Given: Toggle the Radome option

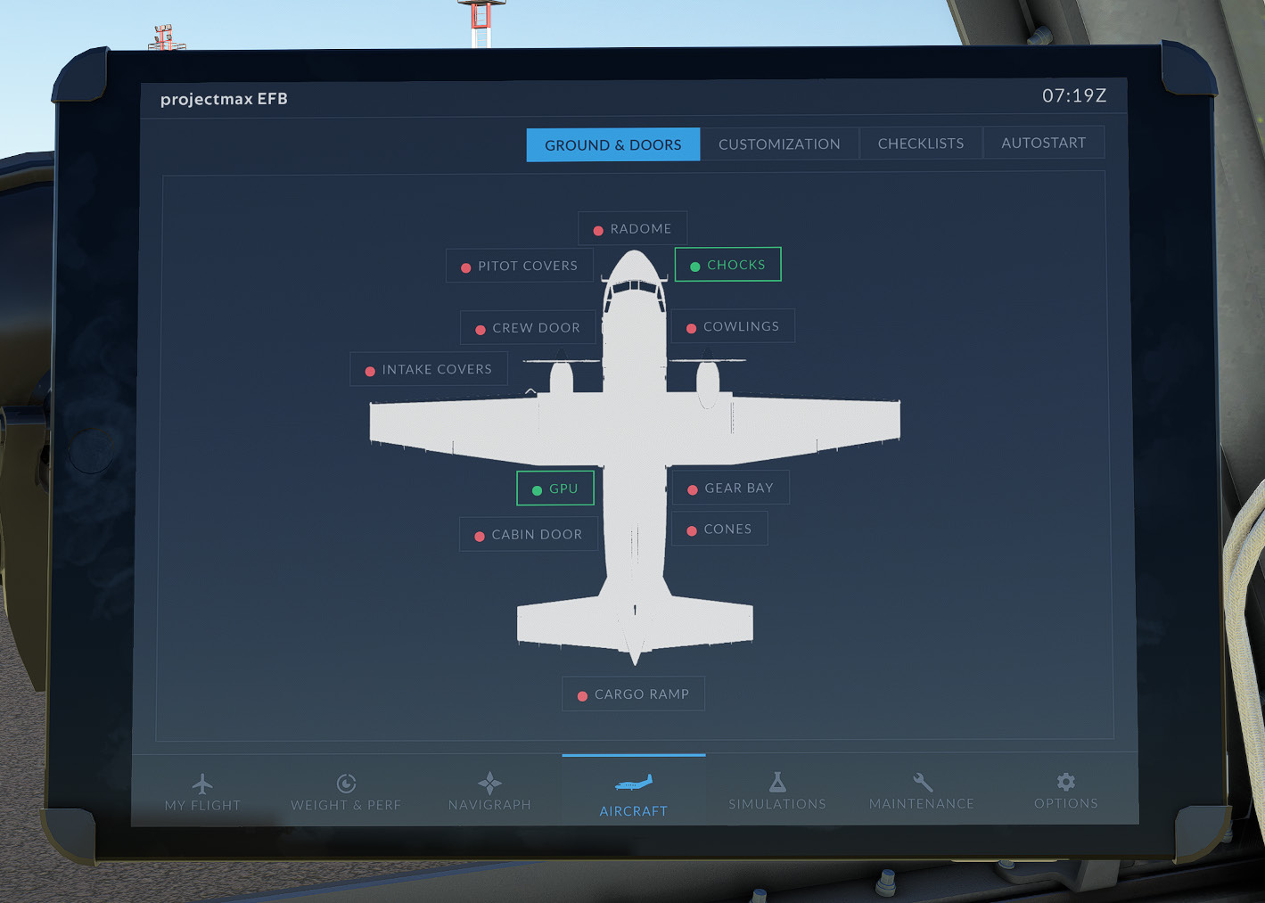Looking at the screenshot, I should pyautogui.click(x=632, y=228).
